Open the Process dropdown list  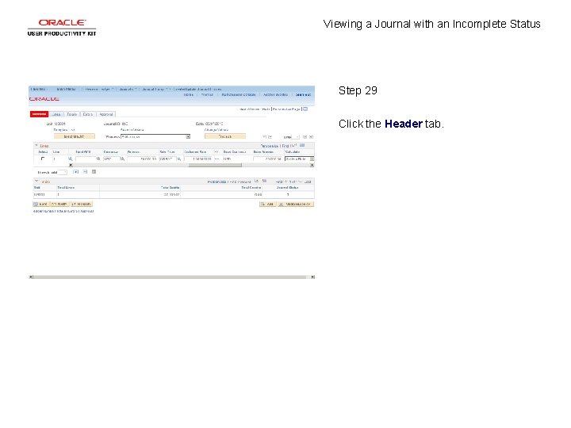coord(155,137)
